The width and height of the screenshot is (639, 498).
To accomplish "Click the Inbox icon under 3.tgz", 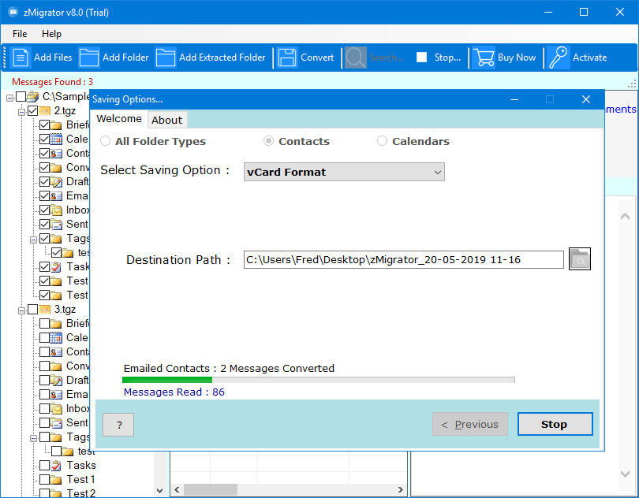I will [56, 408].
